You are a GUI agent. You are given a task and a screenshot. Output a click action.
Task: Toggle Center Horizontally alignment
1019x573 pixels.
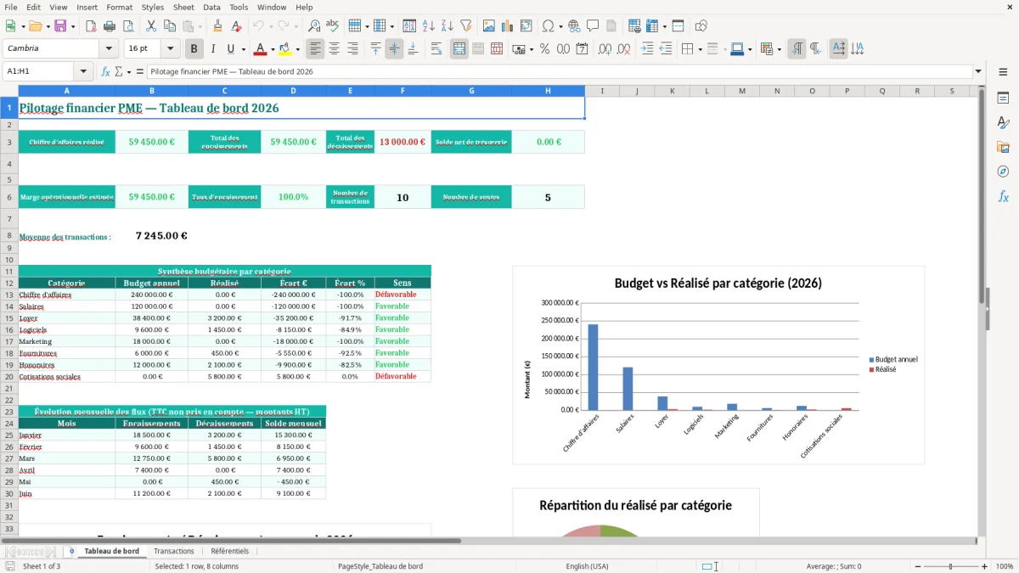334,49
